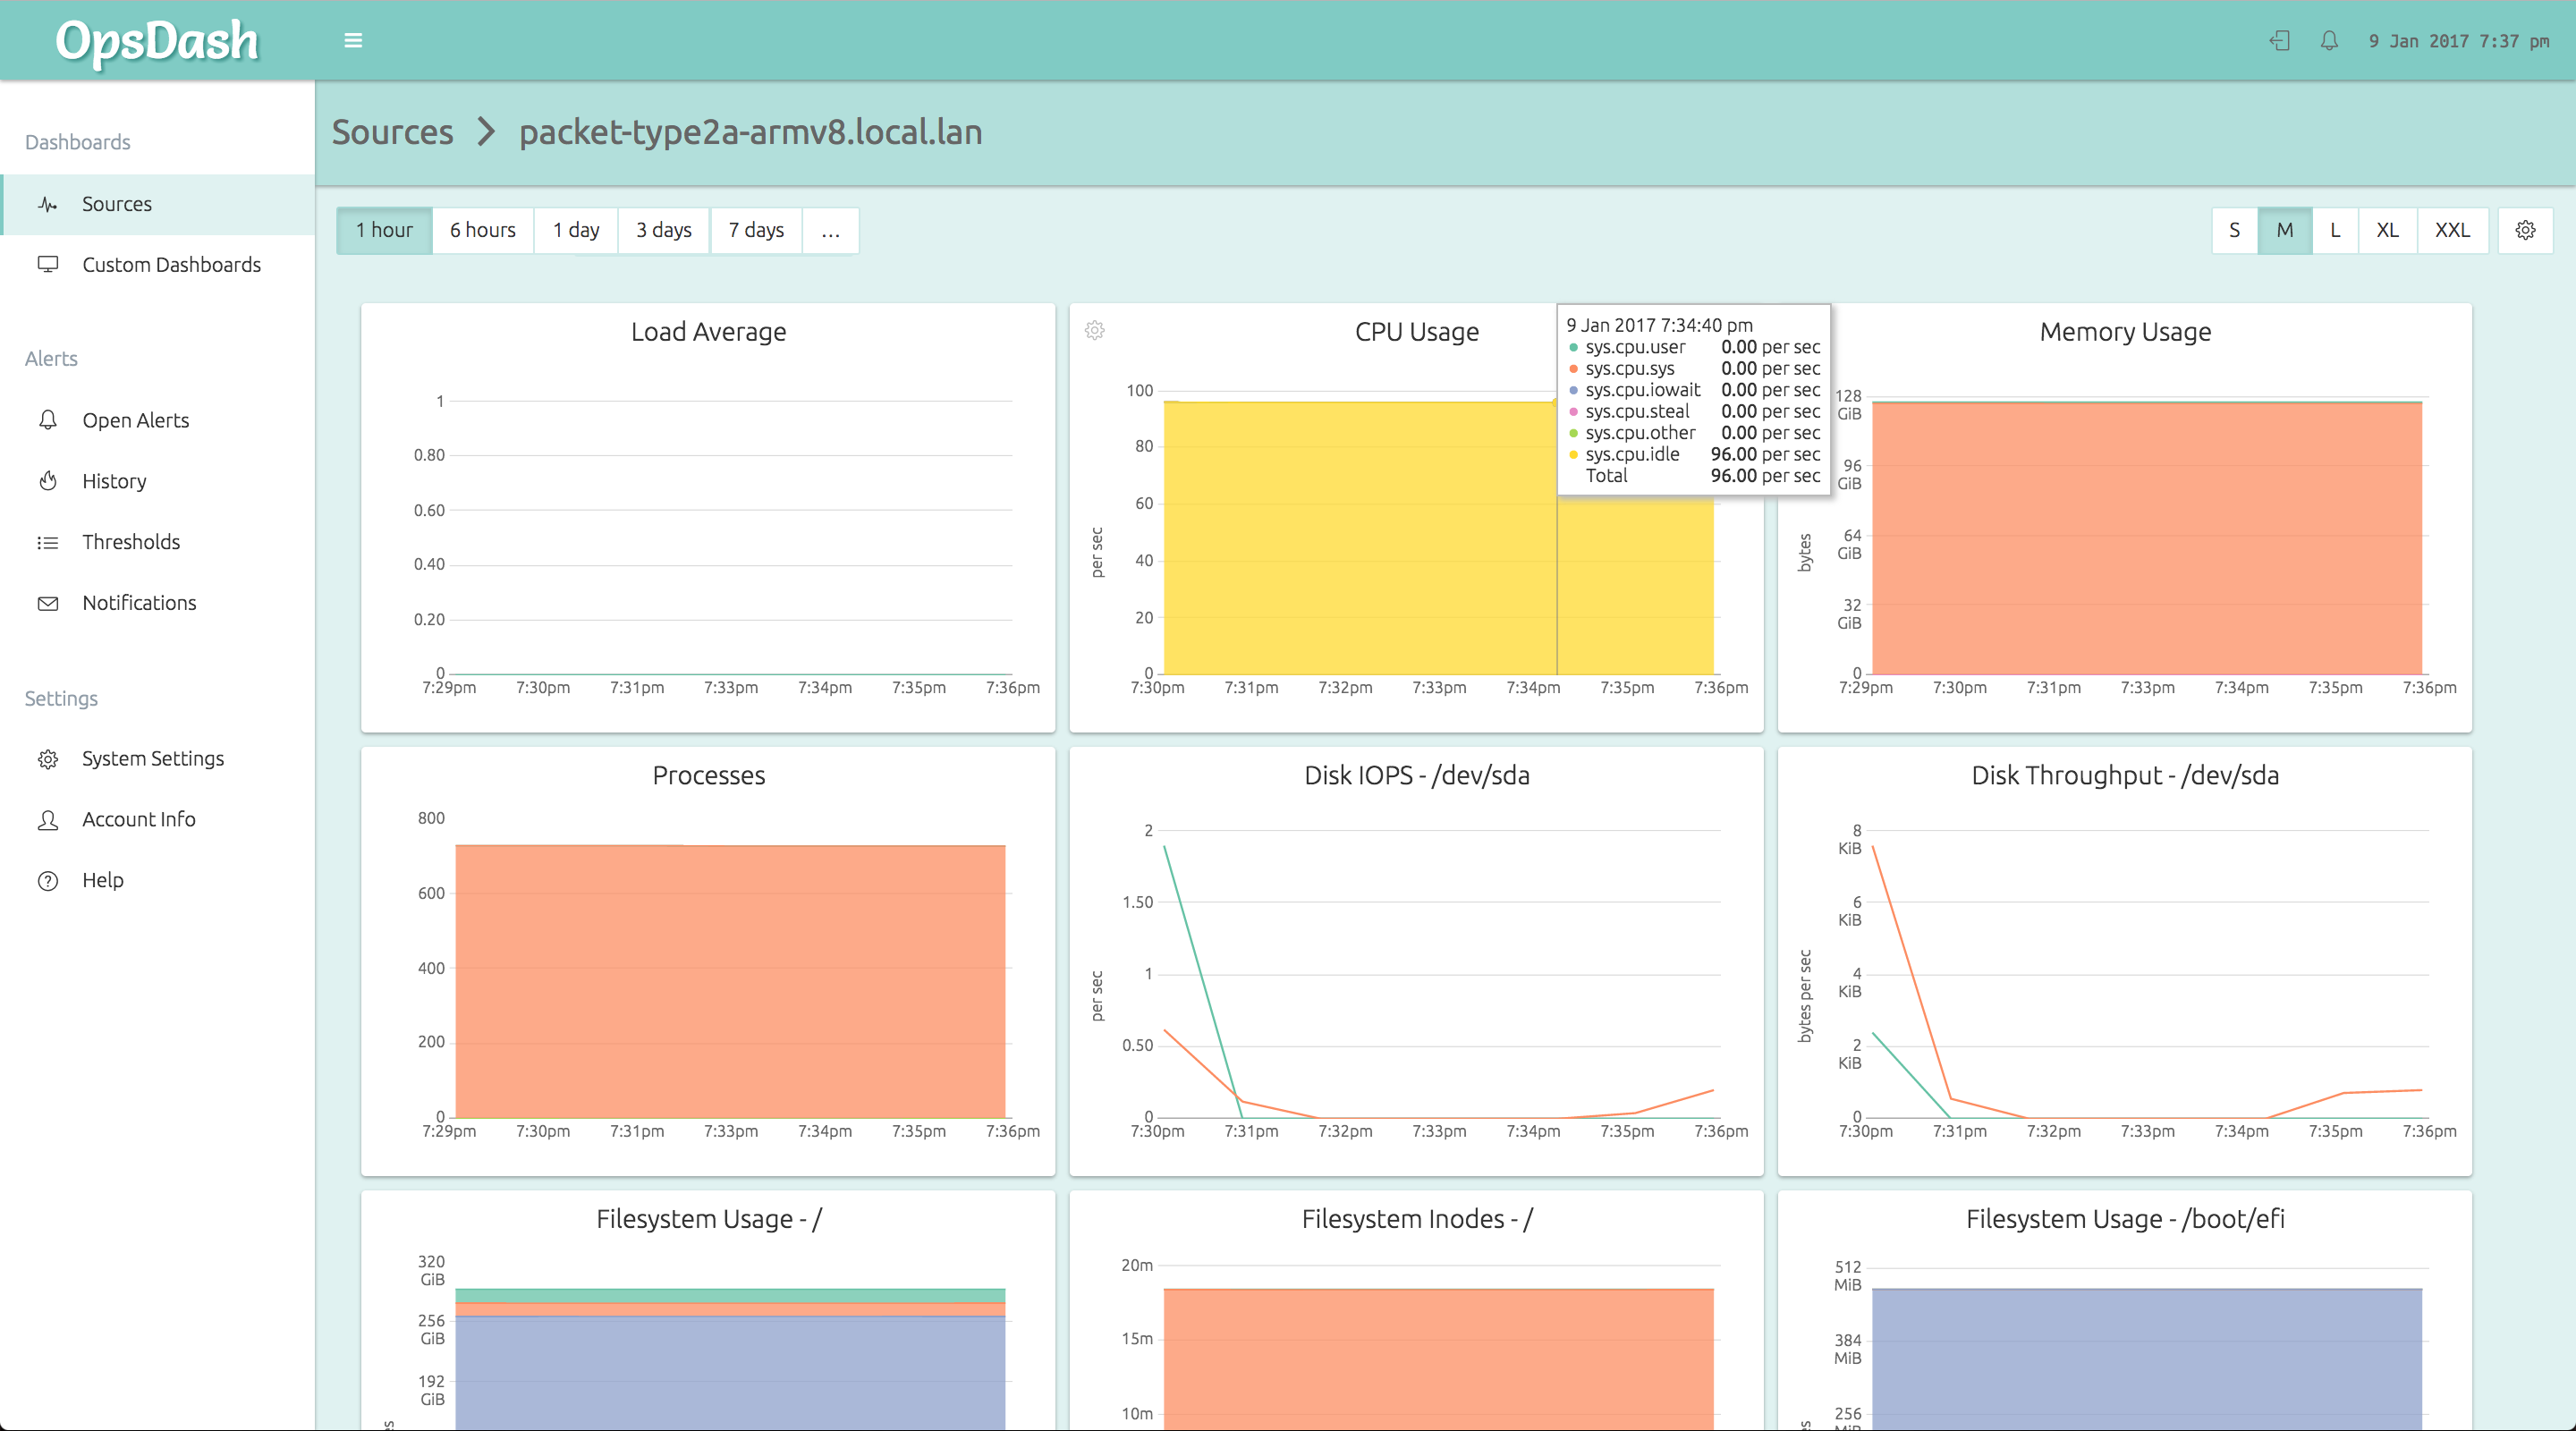Image resolution: width=2576 pixels, height=1431 pixels.
Task: Click sys.cpu.iowait entry in CPU tooltip
Action: 1694,390
